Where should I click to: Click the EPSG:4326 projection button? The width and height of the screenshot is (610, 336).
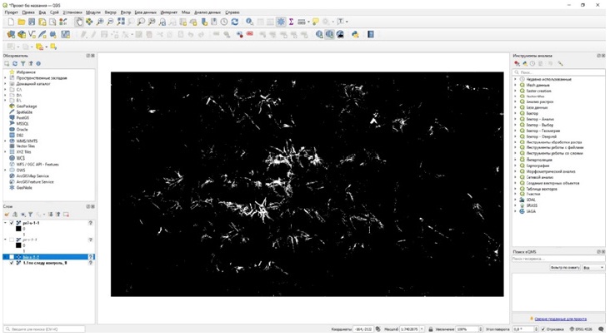tap(582, 329)
